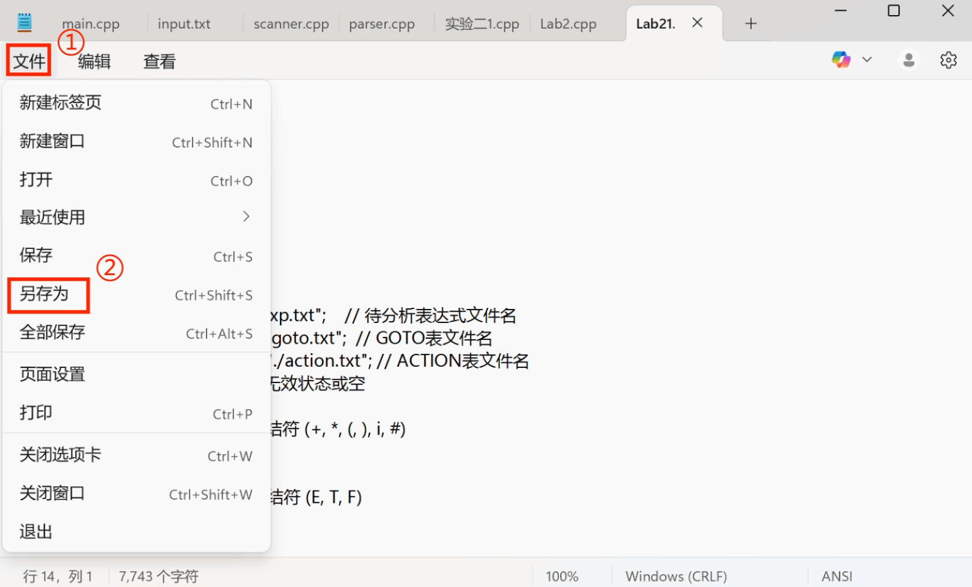972x587 pixels.
Task: Click the Notepad application icon
Action: pos(23,22)
